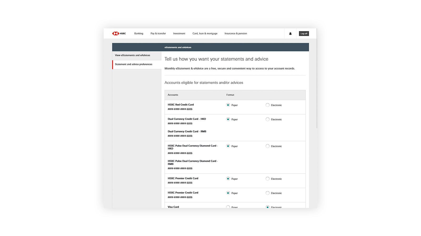Select Statement and advice preferences tab
Screen dimensions: 421x236
(137, 64)
